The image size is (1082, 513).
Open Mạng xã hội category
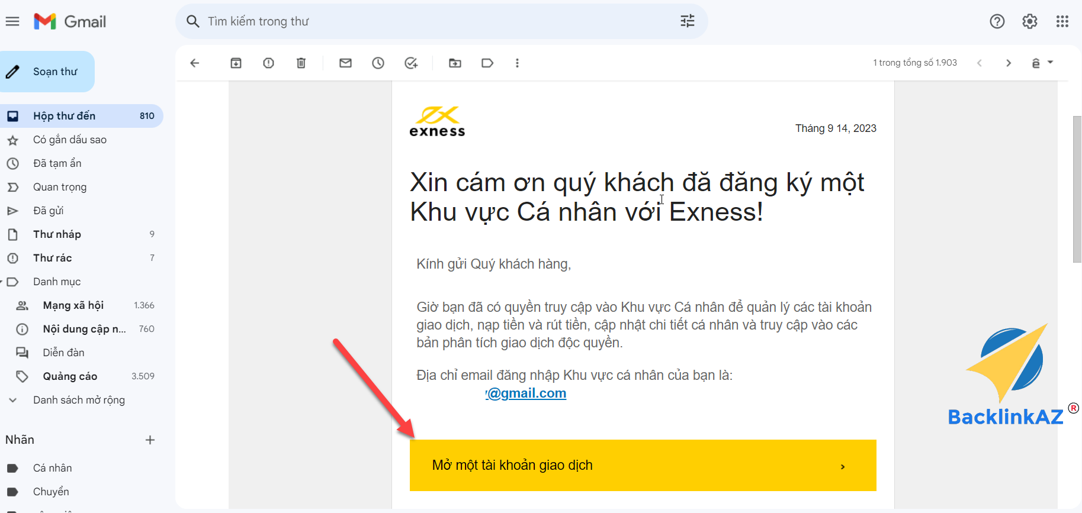coord(81,305)
